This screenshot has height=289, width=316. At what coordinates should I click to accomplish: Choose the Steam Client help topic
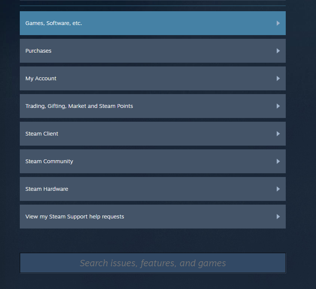(x=152, y=134)
